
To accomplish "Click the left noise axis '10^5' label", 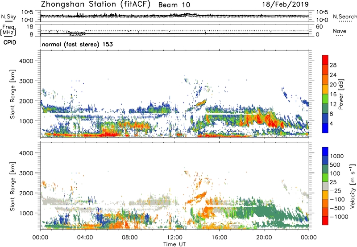I will pyautogui.click(x=27, y=12).
